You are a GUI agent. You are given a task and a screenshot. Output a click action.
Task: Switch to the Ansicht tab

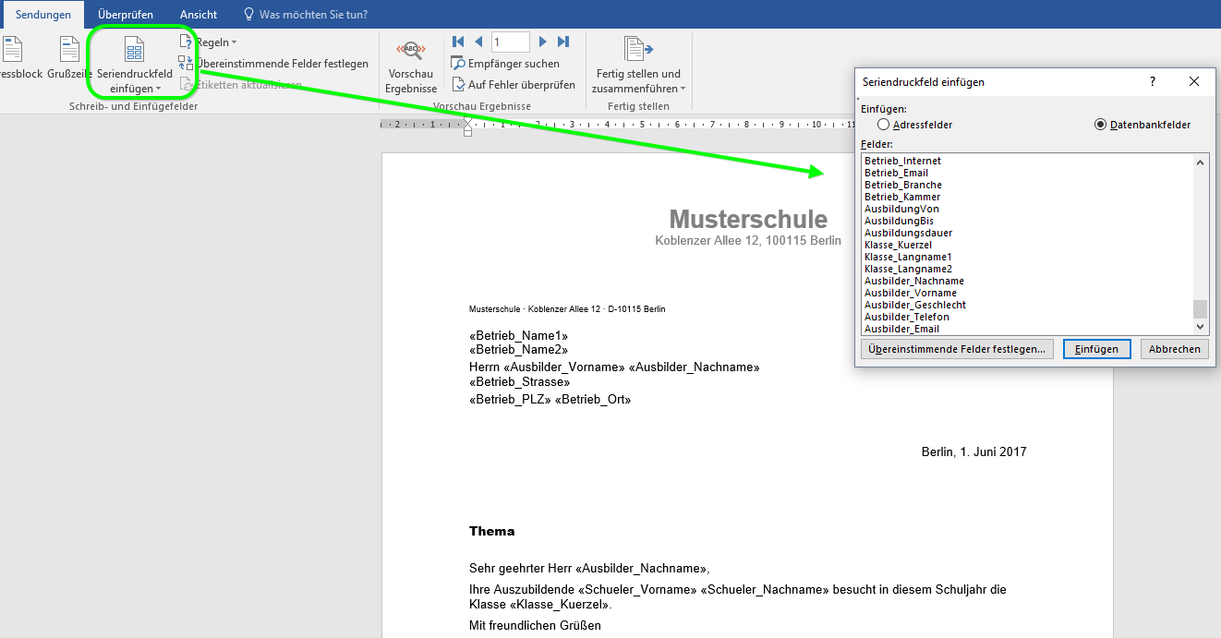click(199, 15)
